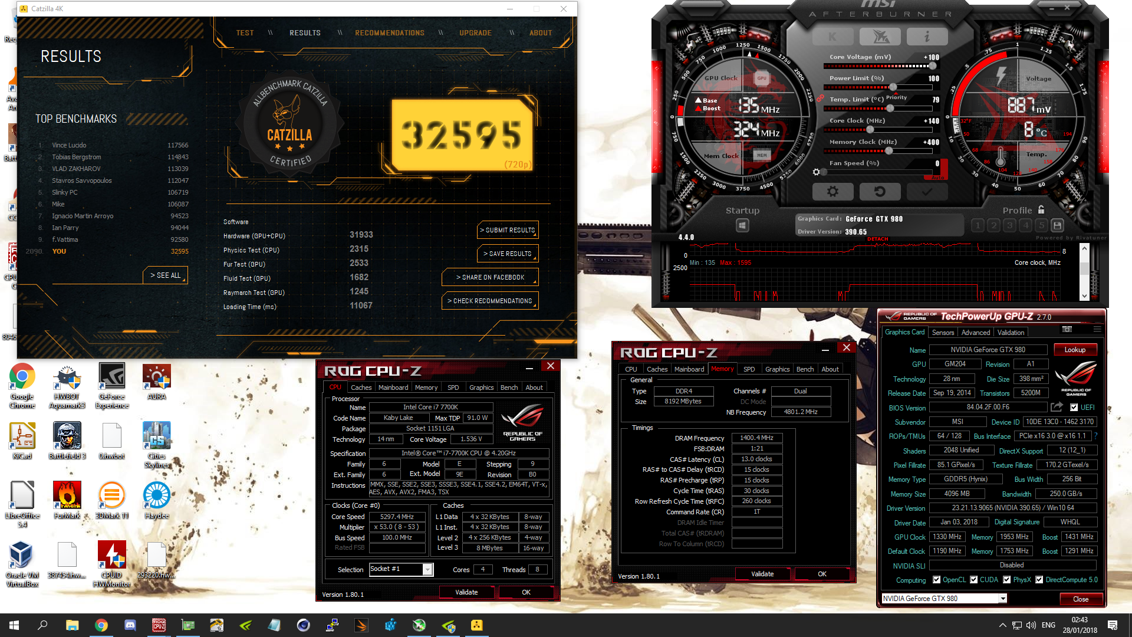Open Google Chrome desktop shortcut
Image resolution: width=1132 pixels, height=637 pixels.
22,386
